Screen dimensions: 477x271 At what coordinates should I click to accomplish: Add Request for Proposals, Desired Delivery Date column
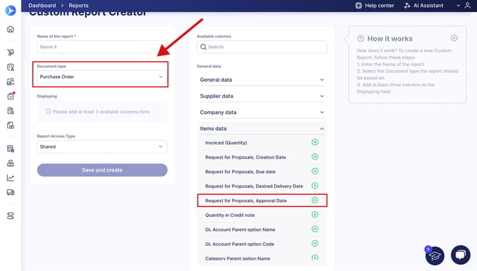pos(315,186)
